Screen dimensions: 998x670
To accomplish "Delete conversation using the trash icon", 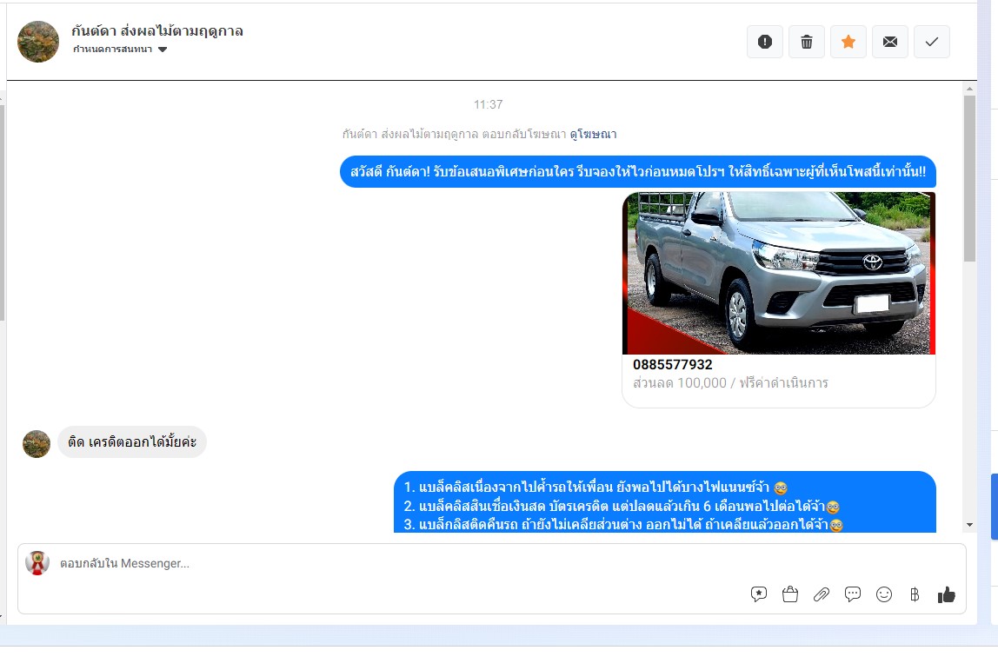I will point(807,42).
